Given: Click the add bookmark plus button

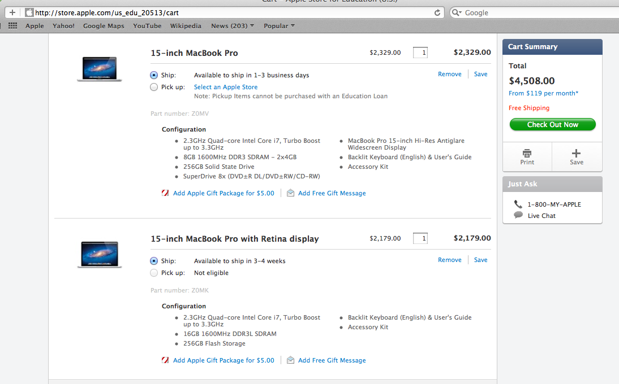Looking at the screenshot, I should click(12, 12).
